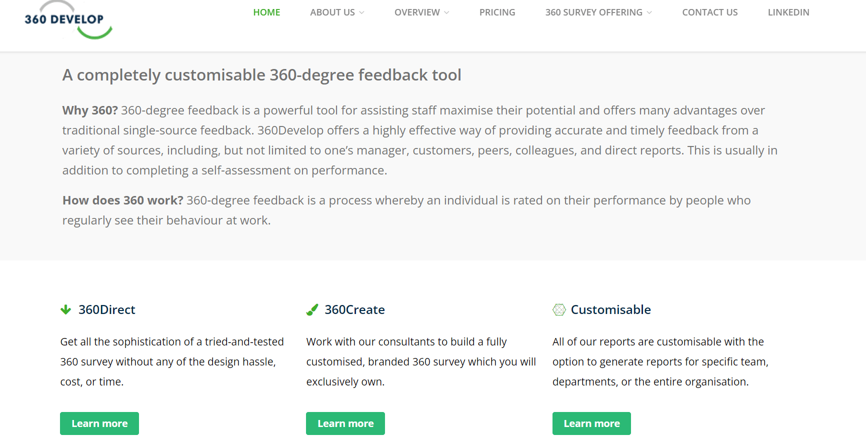This screenshot has width=866, height=442.
Task: Open the Pricing menu item
Action: [497, 12]
